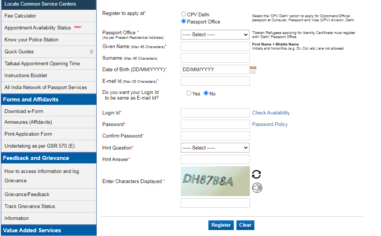Open the Fee Calculator menu item
The height and width of the screenshot is (236, 381).
point(49,16)
